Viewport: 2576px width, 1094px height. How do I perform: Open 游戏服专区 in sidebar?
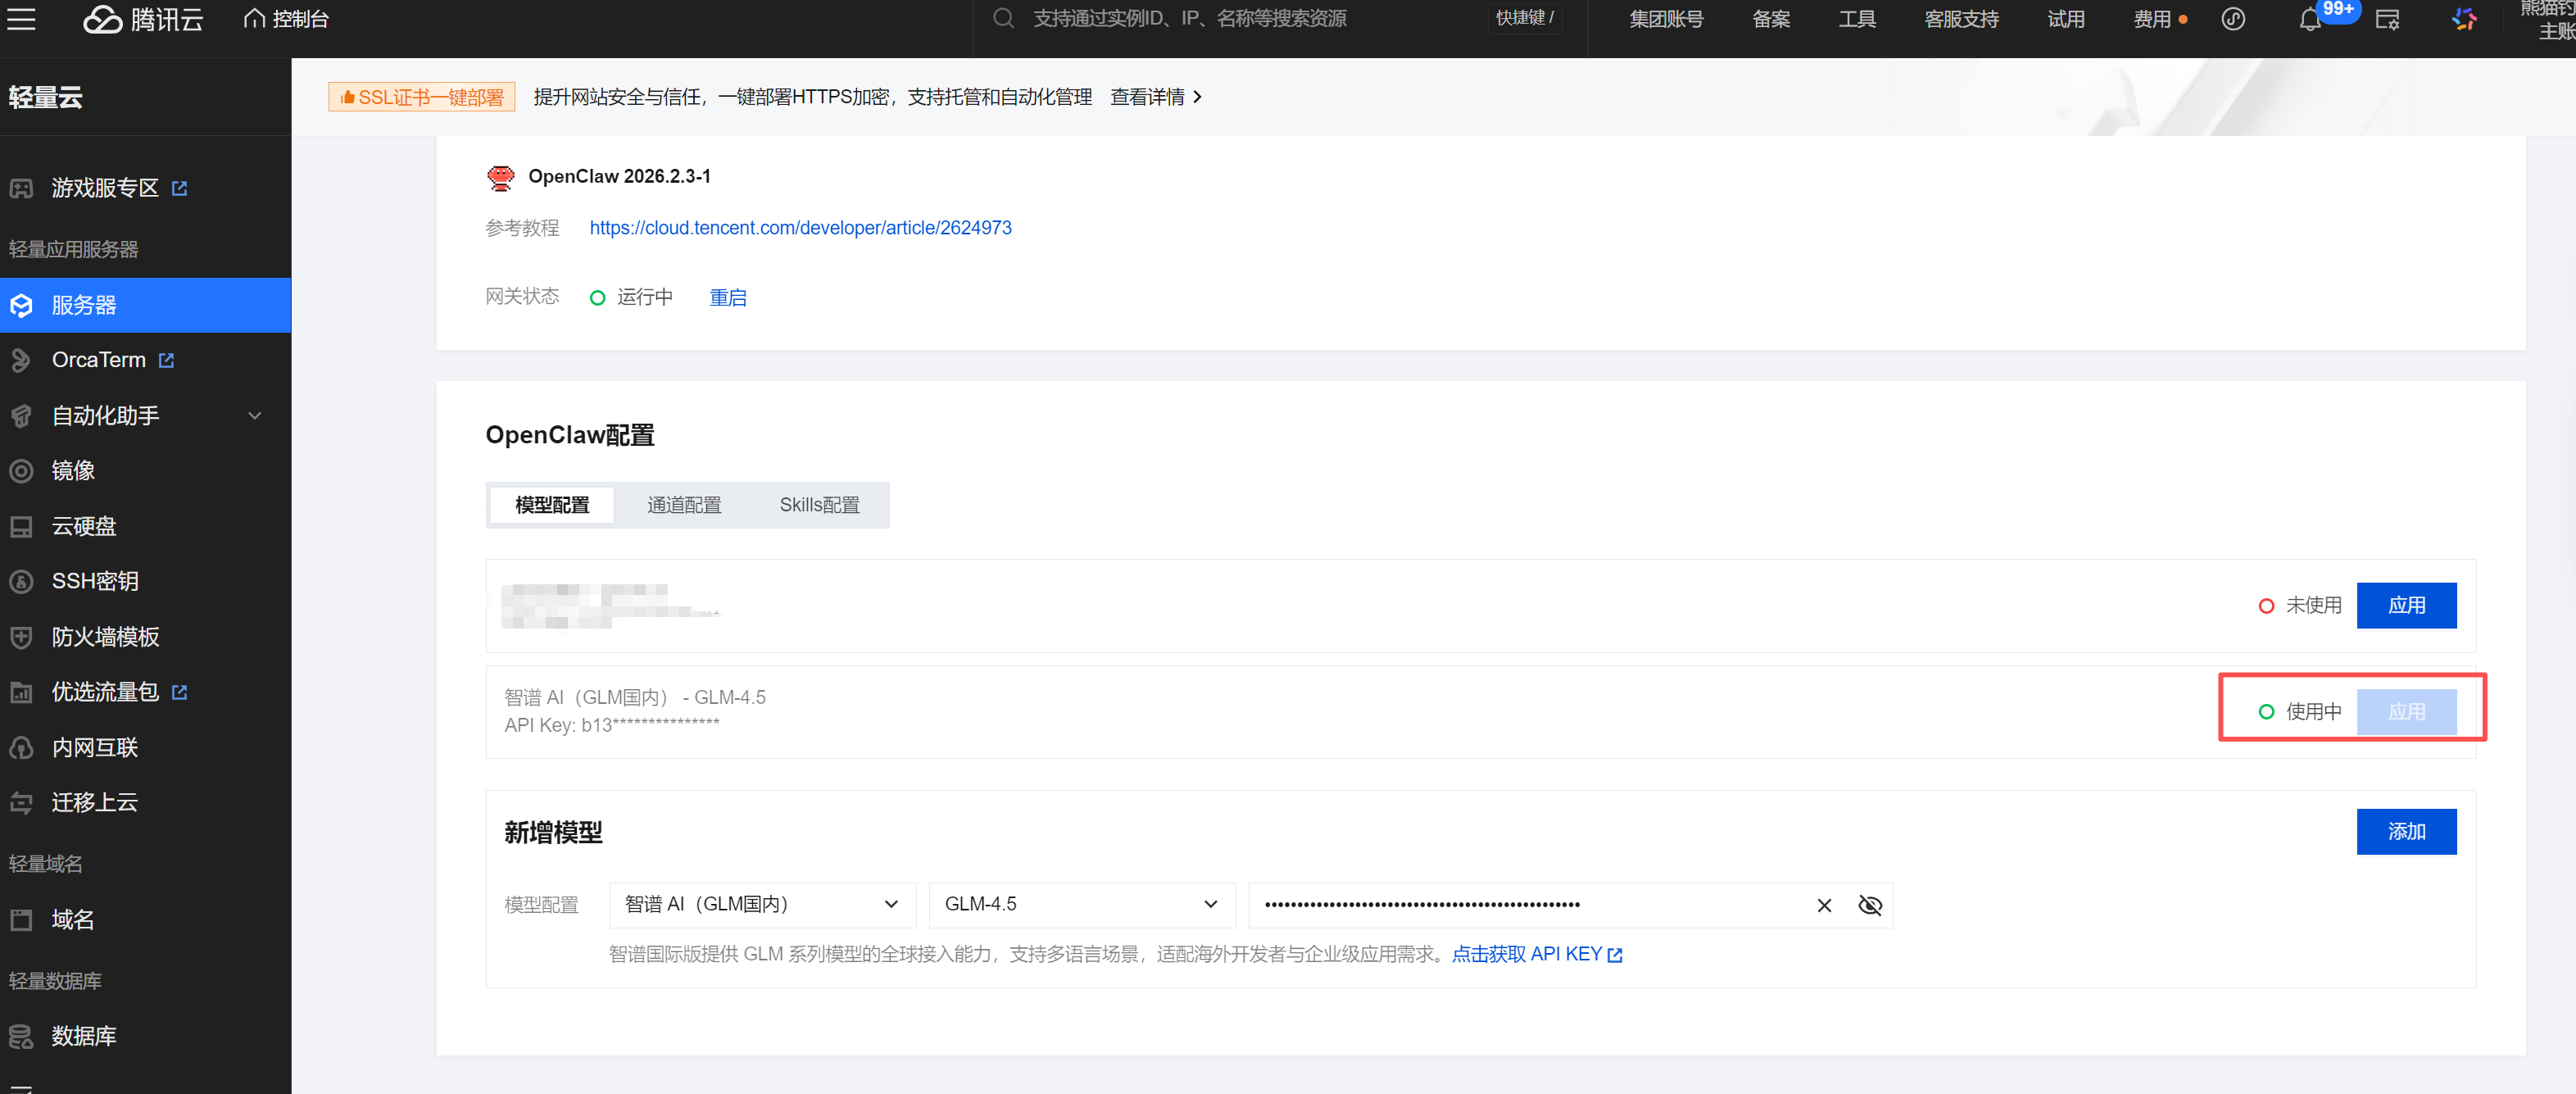pos(104,188)
